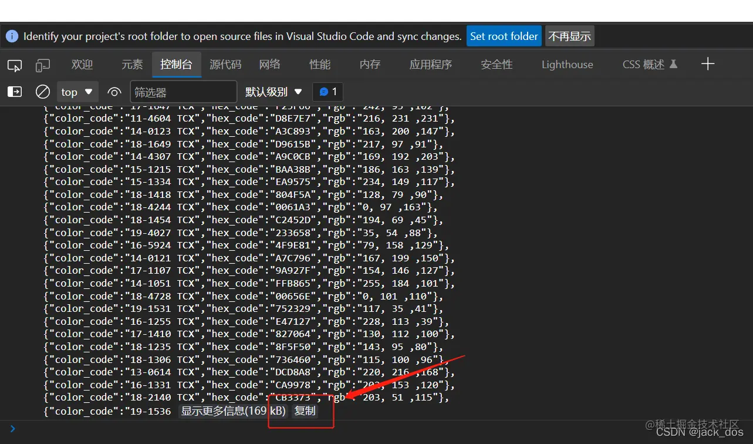Click console line with 18-4728 TCX
This screenshot has height=444, width=753.
244,296
